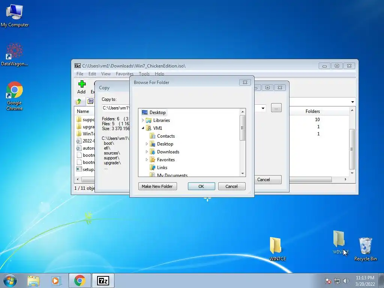
Task: Open the Recycle Bin icon
Action: click(x=365, y=249)
